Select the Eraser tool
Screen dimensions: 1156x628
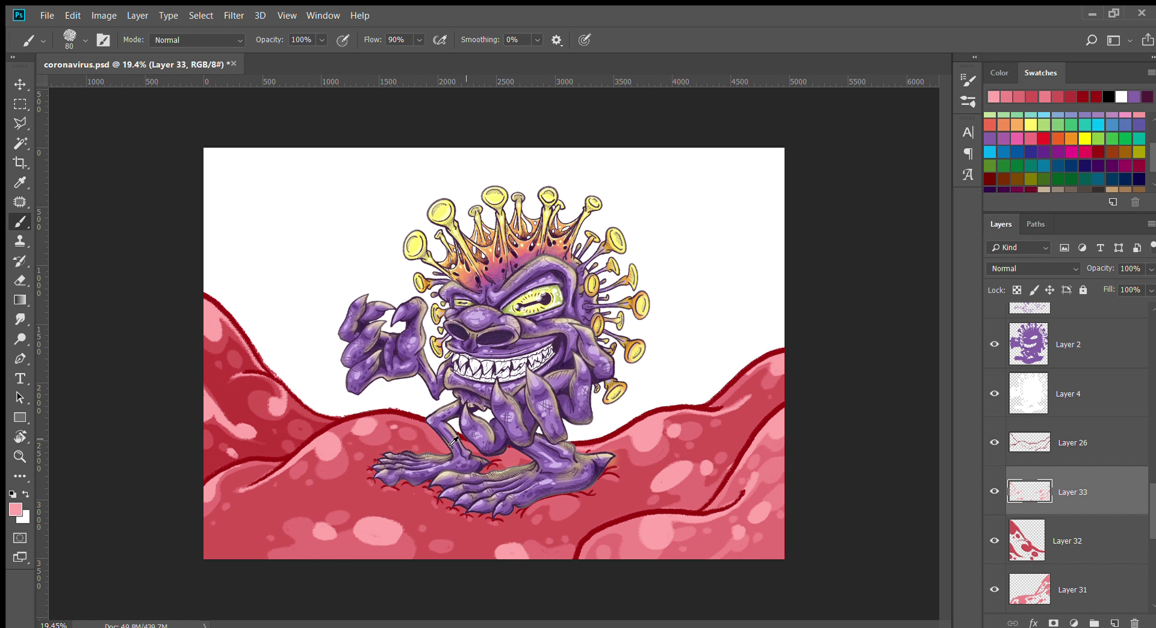20,280
